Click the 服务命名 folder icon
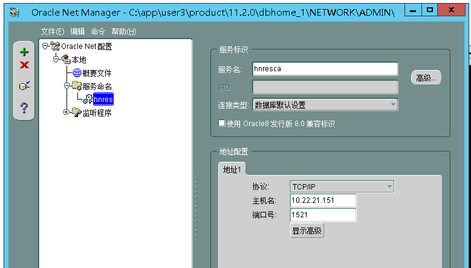This screenshot has width=471, height=268. coord(77,86)
